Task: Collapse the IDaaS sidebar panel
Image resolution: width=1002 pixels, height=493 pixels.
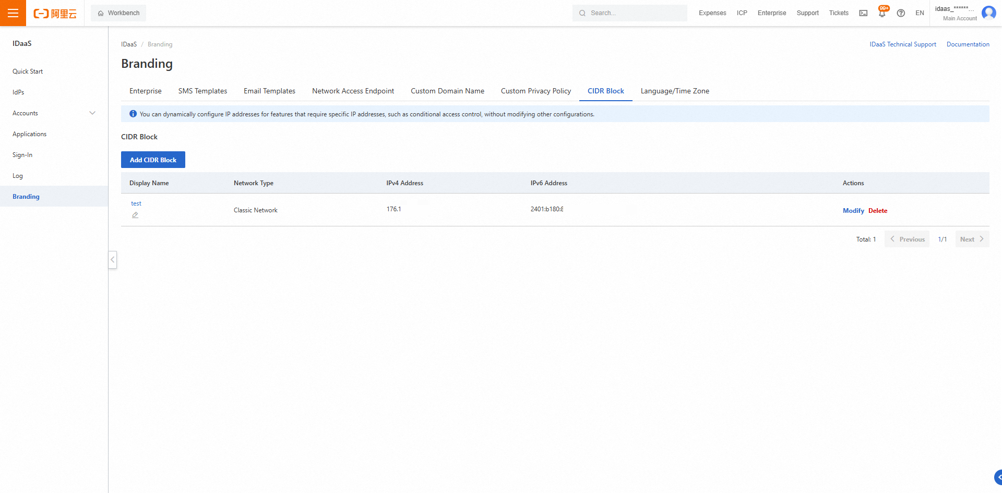Action: [x=112, y=259]
